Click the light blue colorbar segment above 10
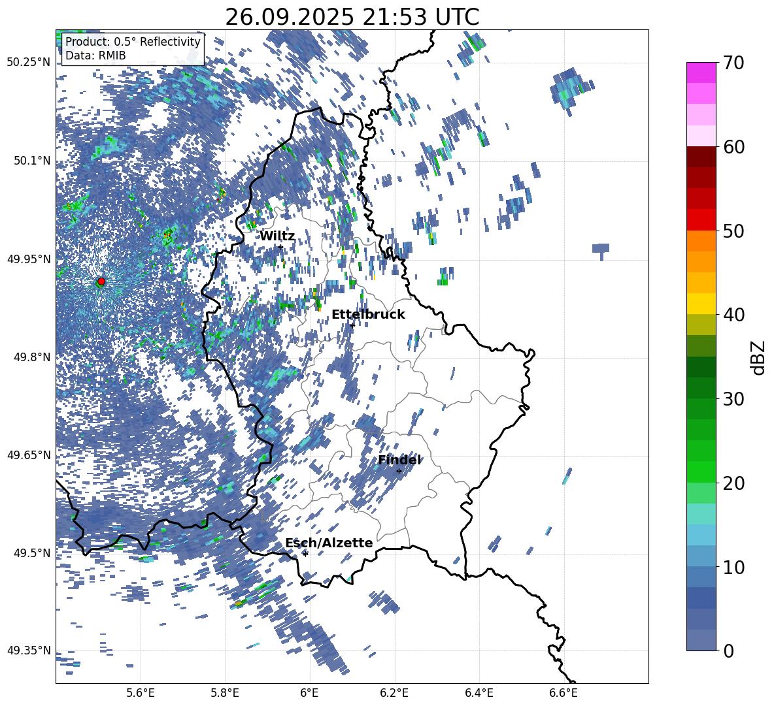Image resolution: width=774 pixels, height=706 pixels. pyautogui.click(x=701, y=535)
